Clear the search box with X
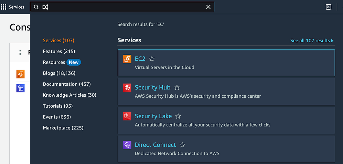Screen dimensions: 343x164 click(208, 7)
